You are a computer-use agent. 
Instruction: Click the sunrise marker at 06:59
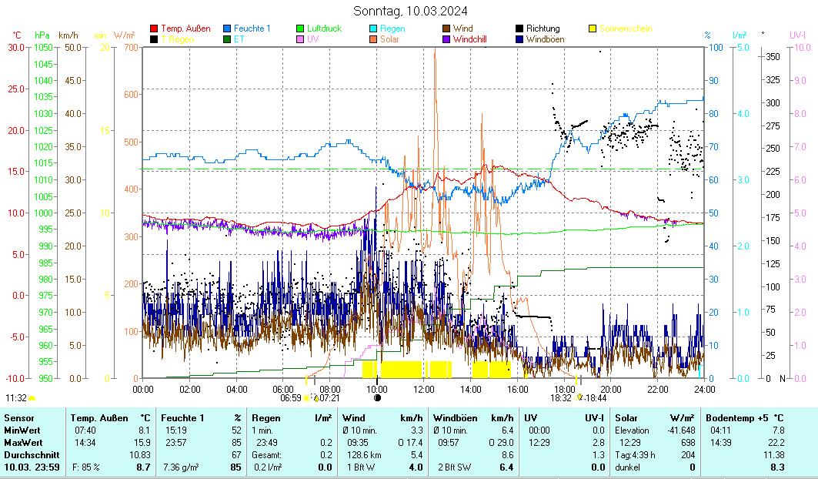(x=306, y=398)
